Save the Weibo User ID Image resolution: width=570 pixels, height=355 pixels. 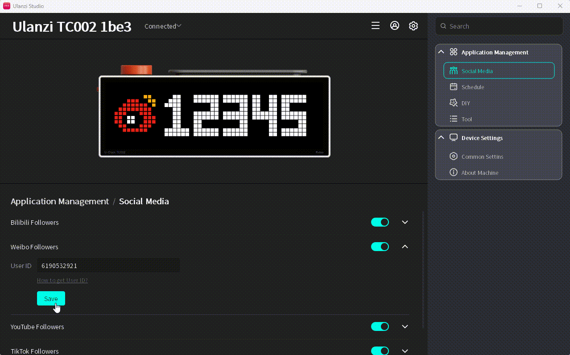51,298
